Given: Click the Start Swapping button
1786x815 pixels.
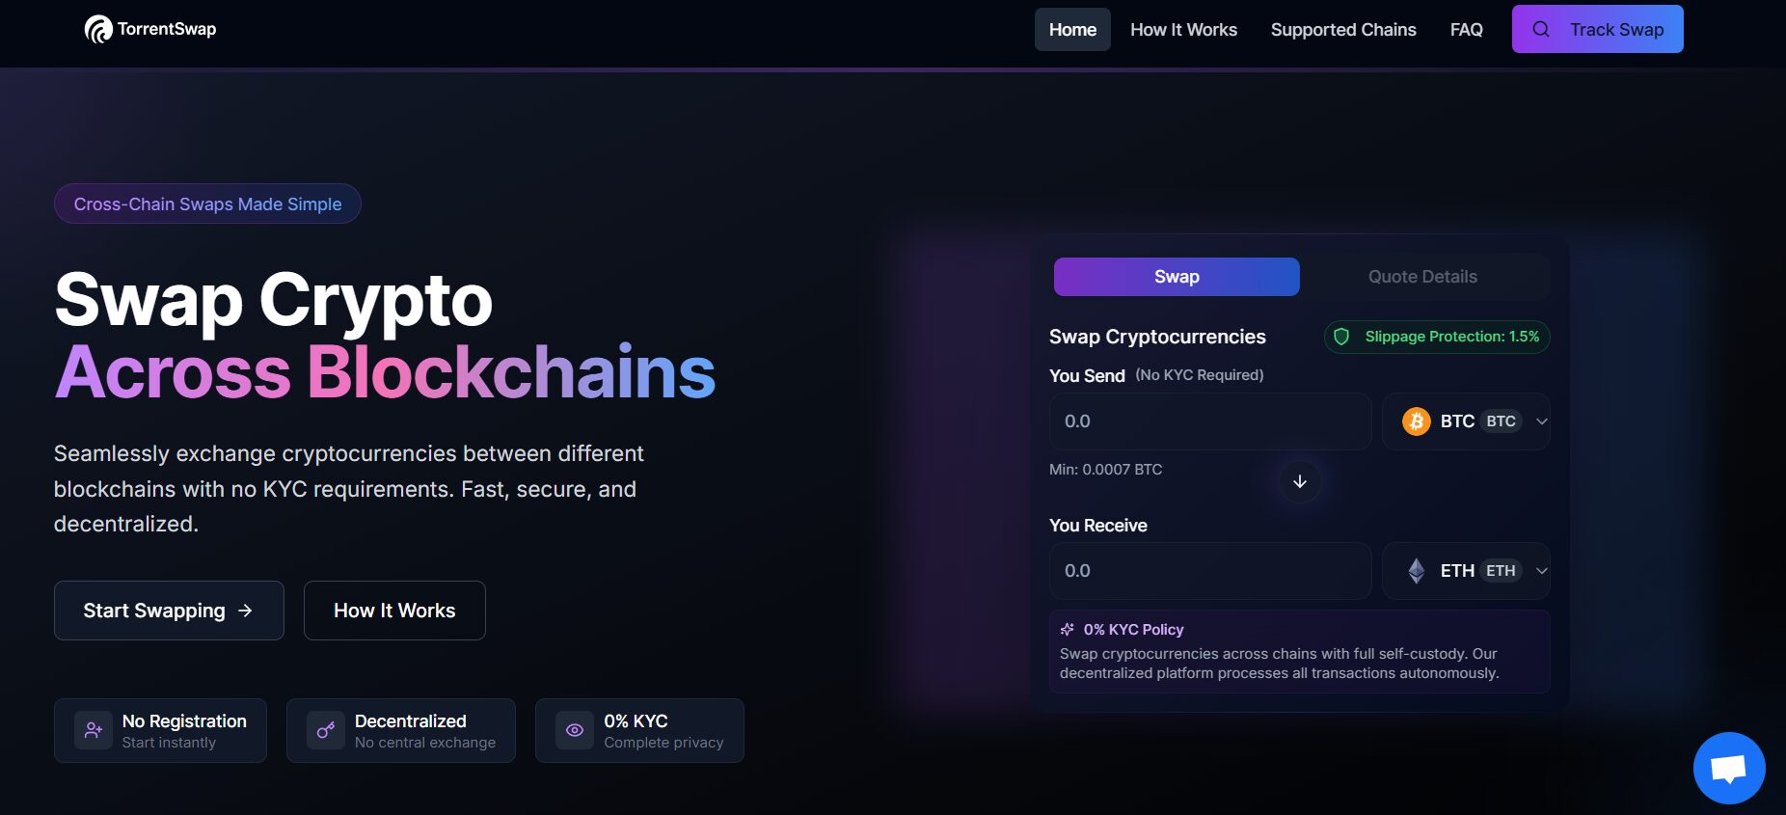Looking at the screenshot, I should coord(169,610).
